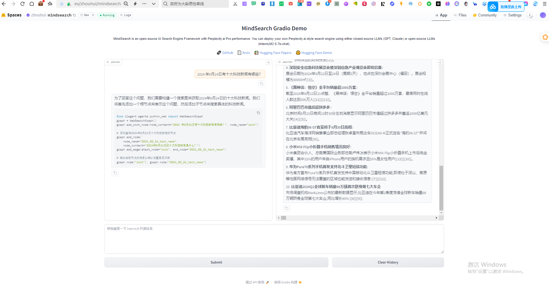Open the Settings tab
549x288 pixels.
pos(512,15)
